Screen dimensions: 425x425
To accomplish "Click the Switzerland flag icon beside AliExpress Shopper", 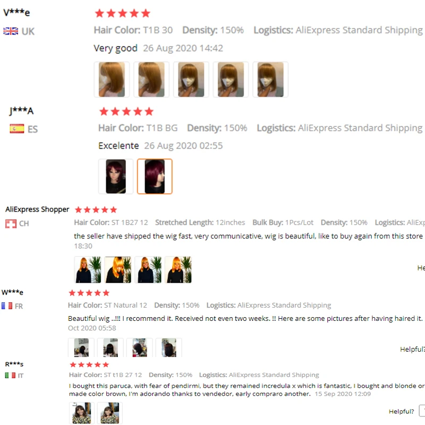I will point(11,224).
